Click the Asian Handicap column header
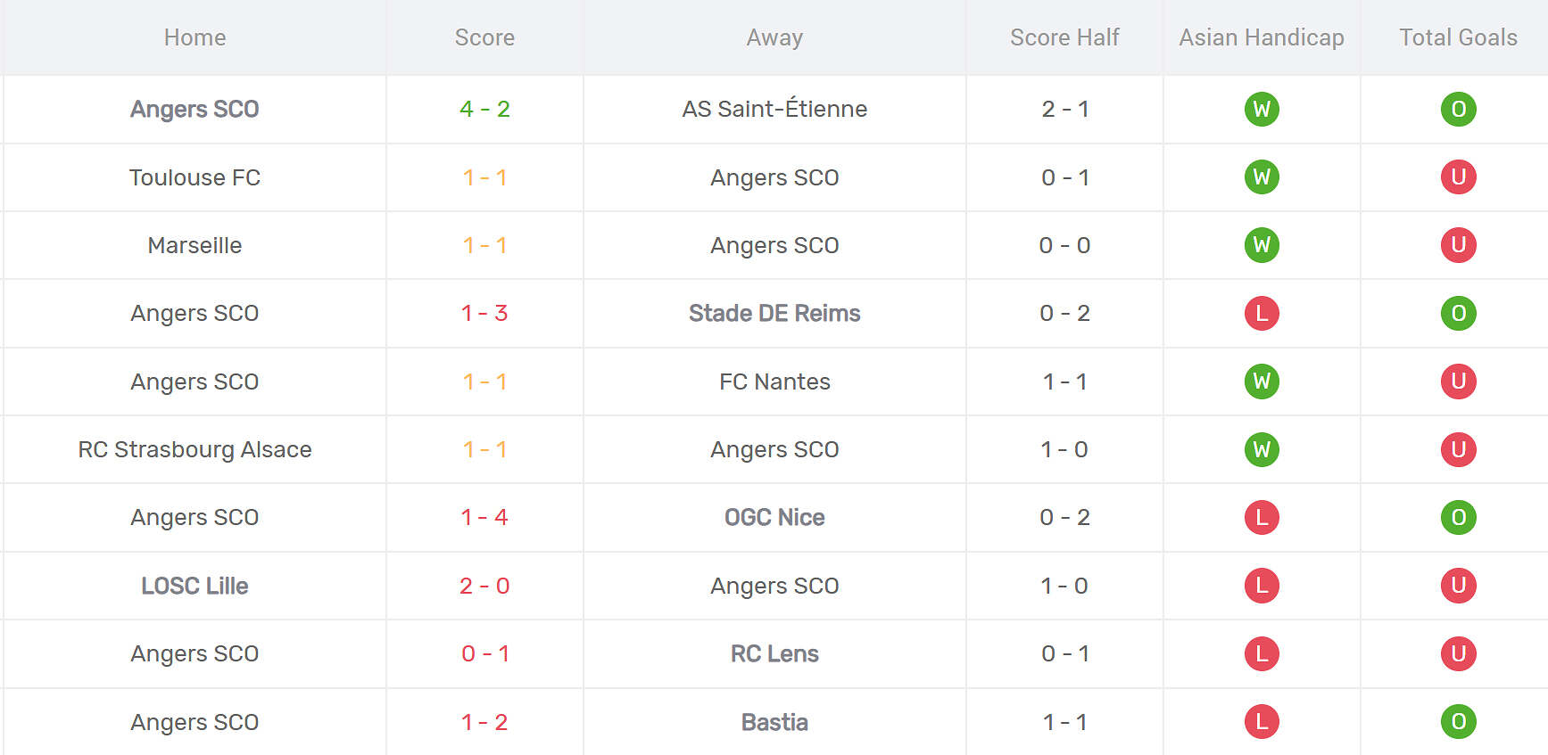This screenshot has width=1548, height=755. point(1262,37)
